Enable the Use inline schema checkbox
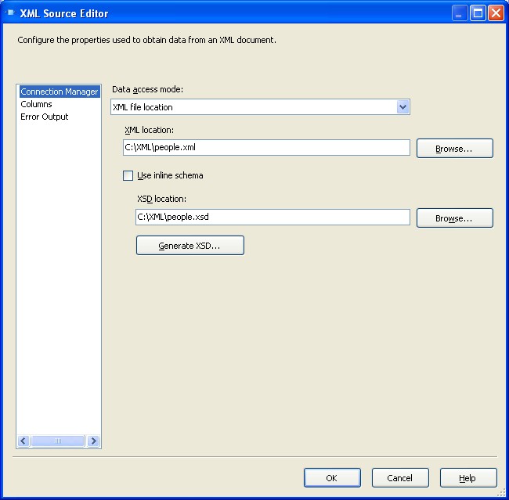 point(128,176)
